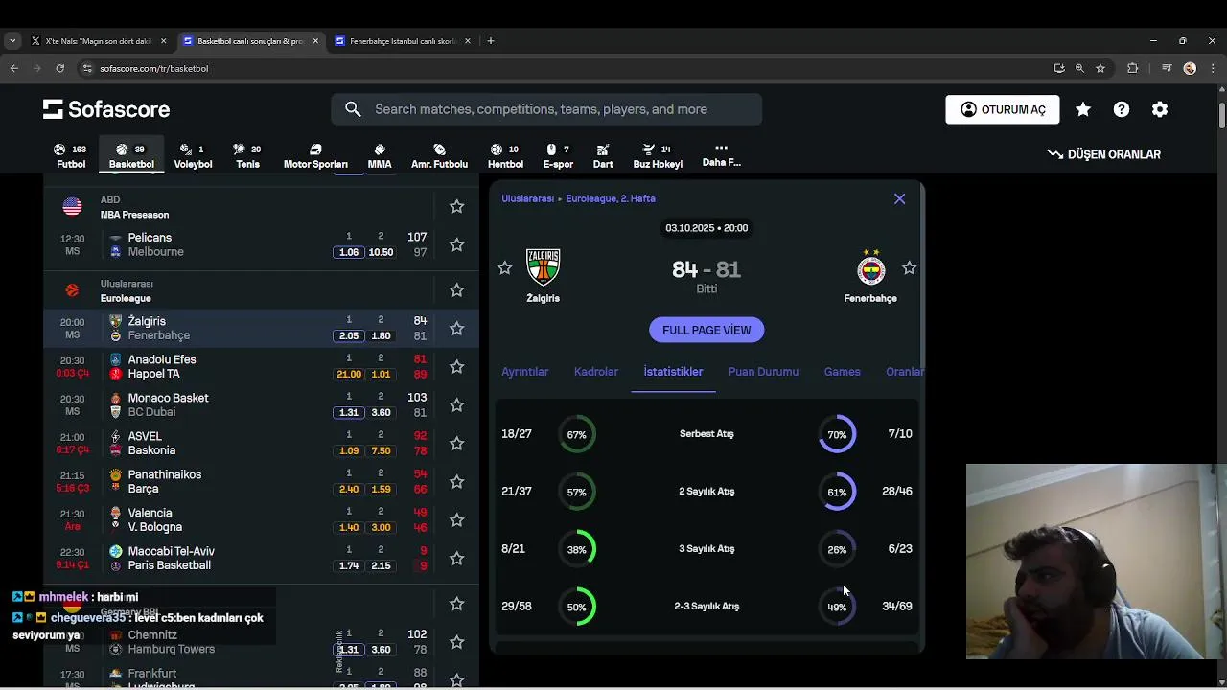The height and width of the screenshot is (690, 1227).
Task: Favorite the Valencia vs V. Bologna match
Action: click(457, 520)
